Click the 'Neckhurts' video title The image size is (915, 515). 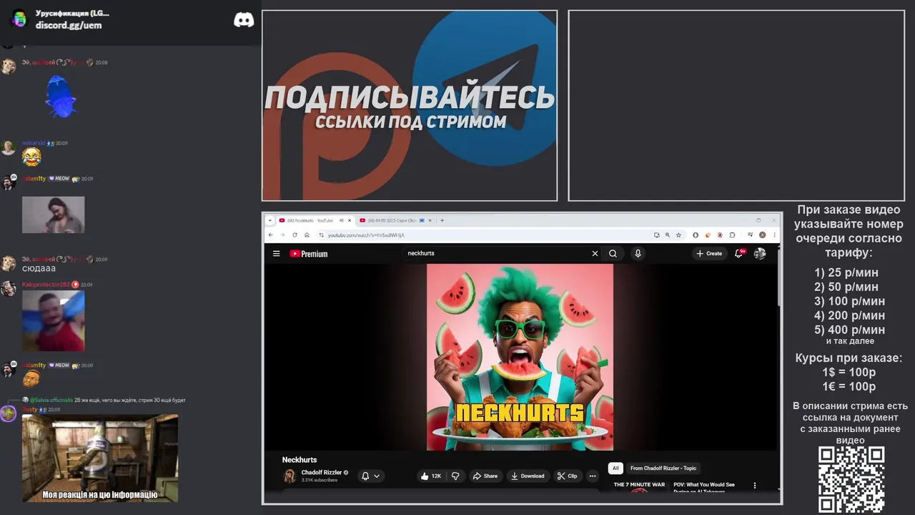point(300,460)
